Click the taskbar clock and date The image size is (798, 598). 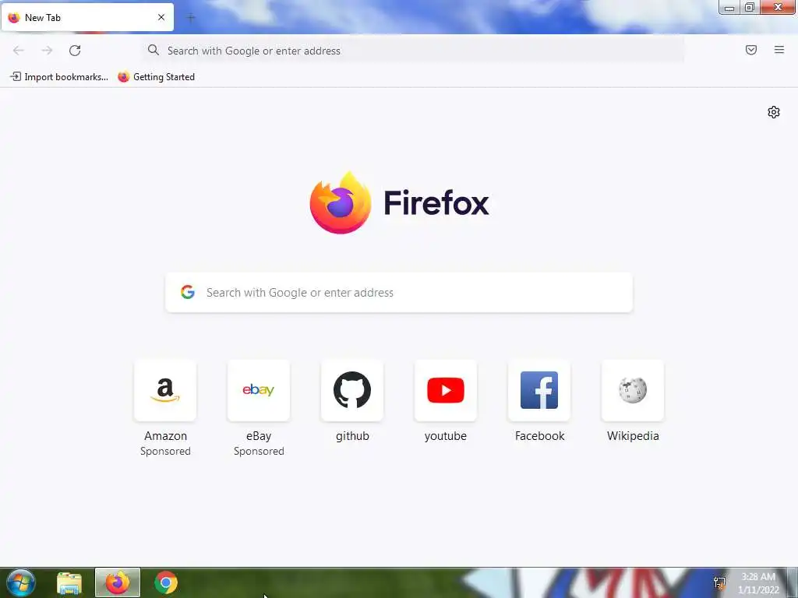click(758, 583)
